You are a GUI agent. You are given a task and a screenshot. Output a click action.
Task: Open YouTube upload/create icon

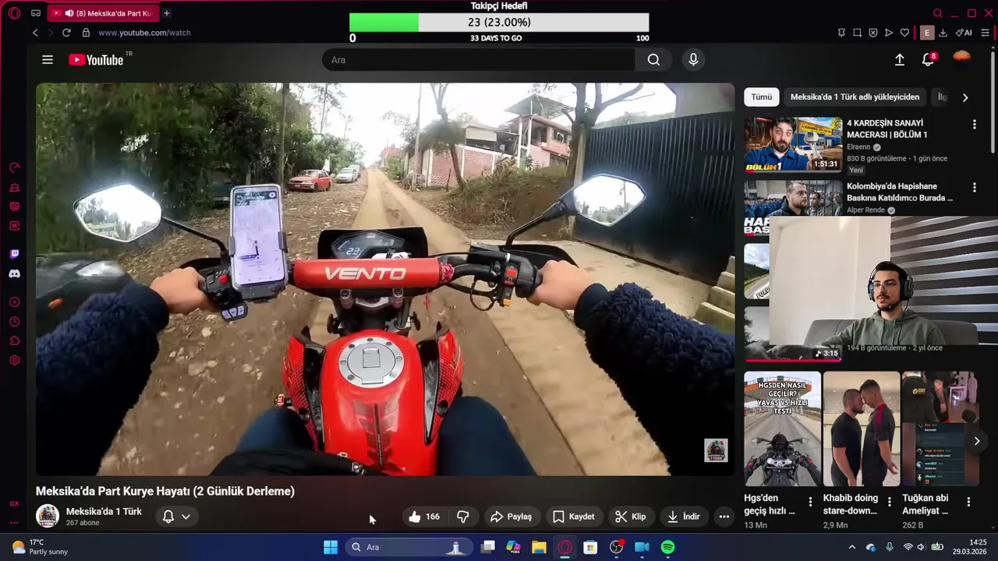899,60
